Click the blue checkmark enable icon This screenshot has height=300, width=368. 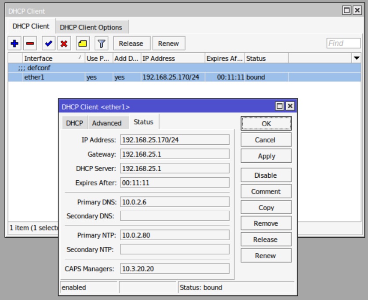tap(48, 44)
